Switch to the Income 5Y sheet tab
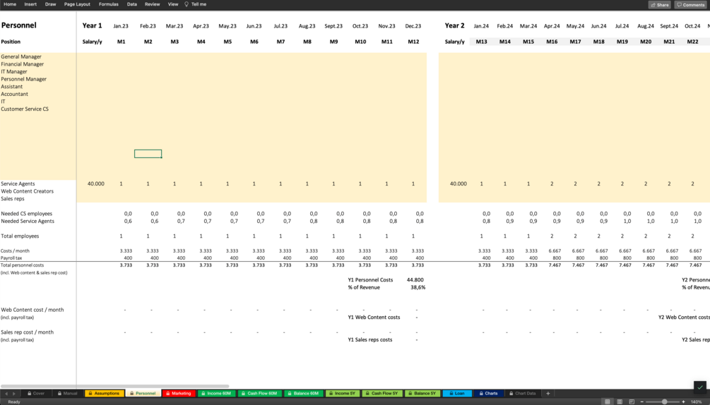The width and height of the screenshot is (710, 405). pos(343,393)
